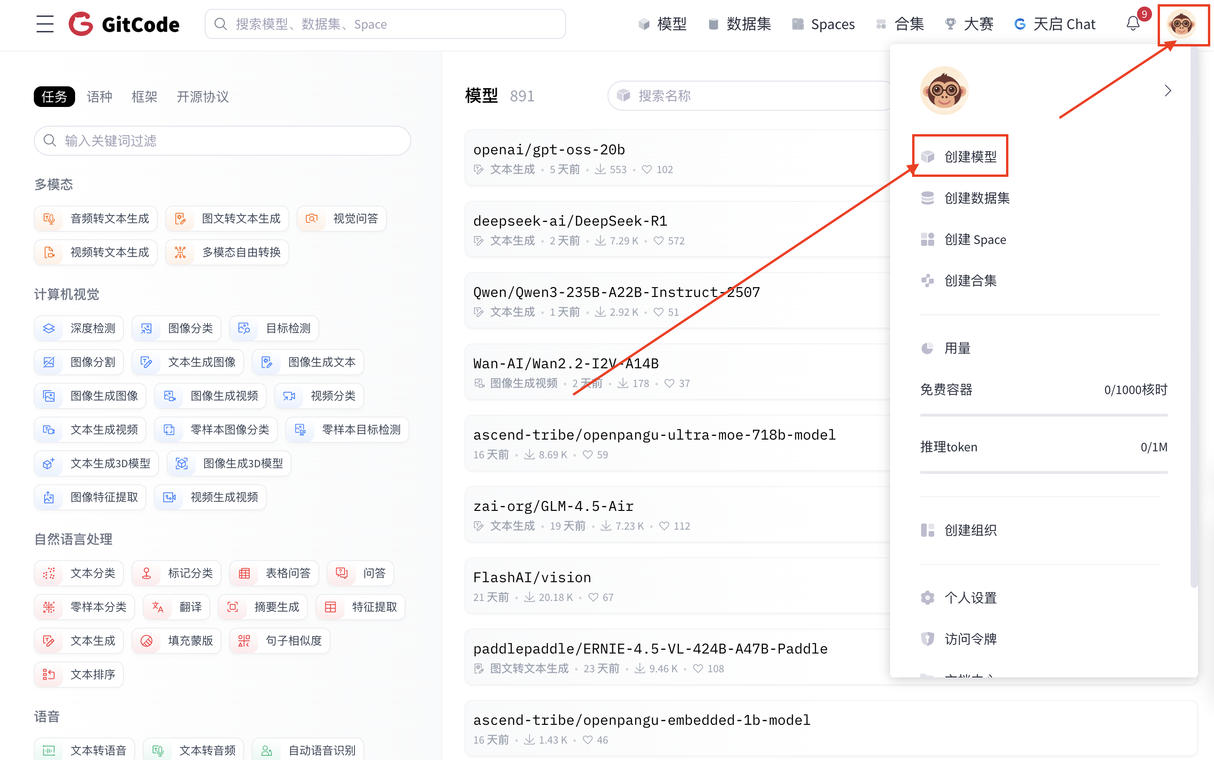1214x760 pixels.
Task: Click the 文本生成3D模型 tag icon
Action: (x=49, y=464)
